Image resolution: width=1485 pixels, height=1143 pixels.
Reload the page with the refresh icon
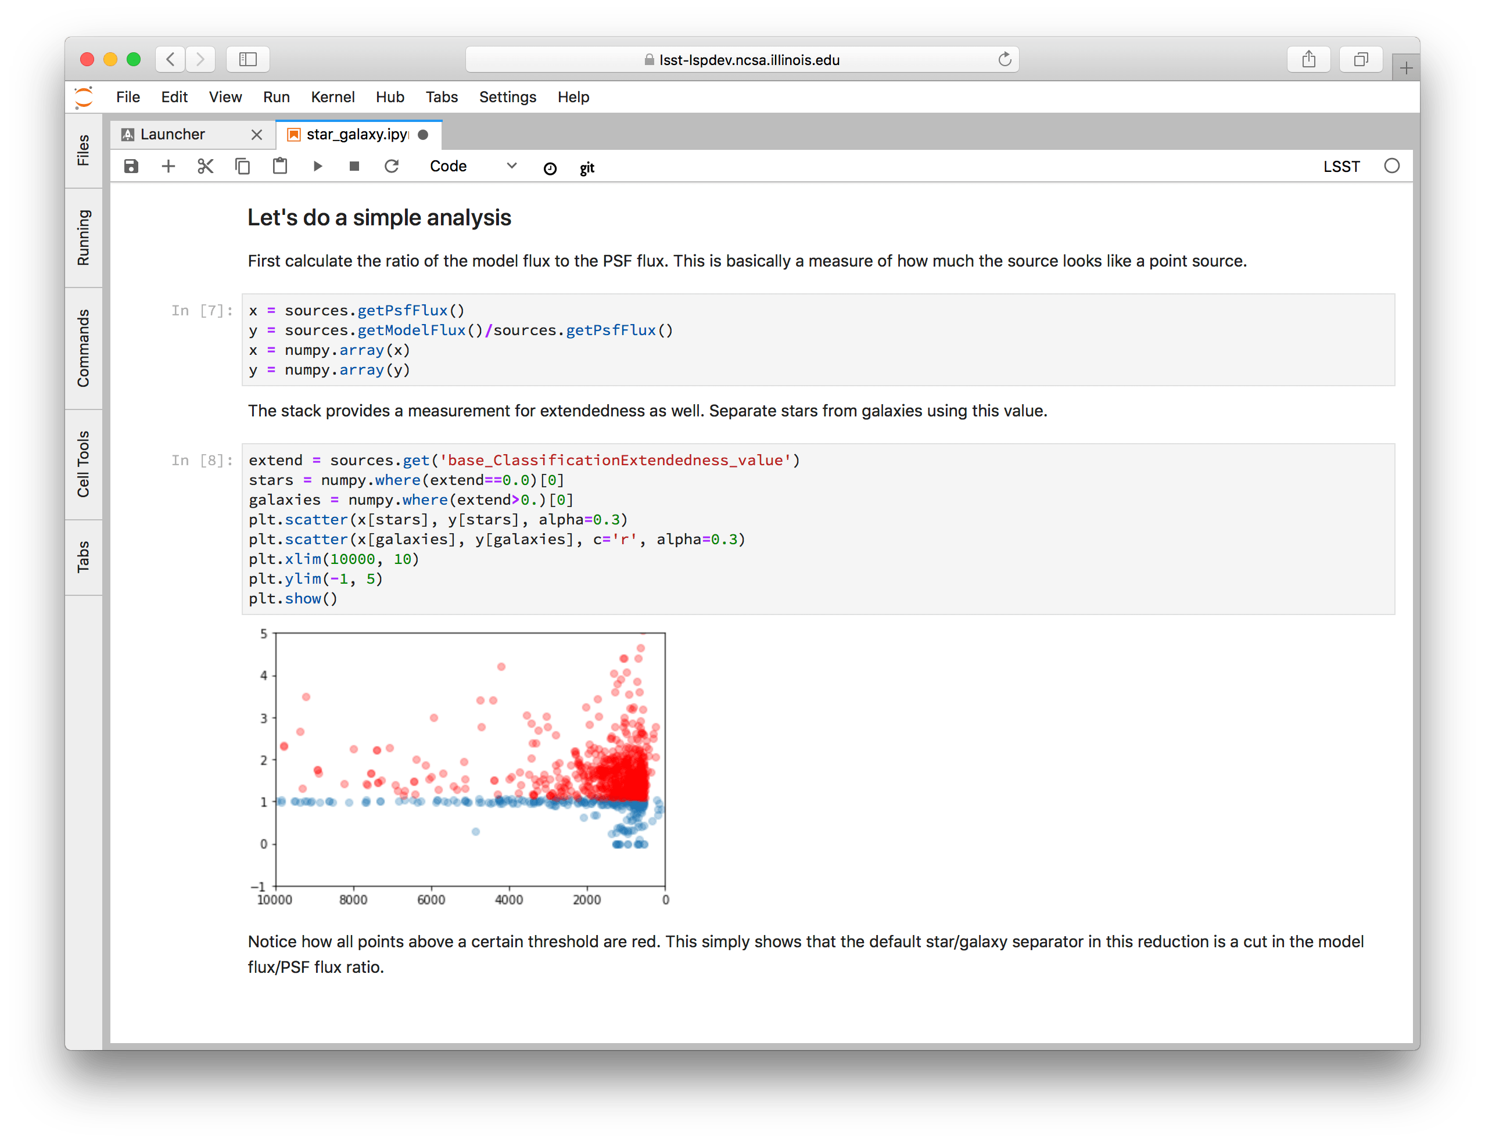(1005, 59)
